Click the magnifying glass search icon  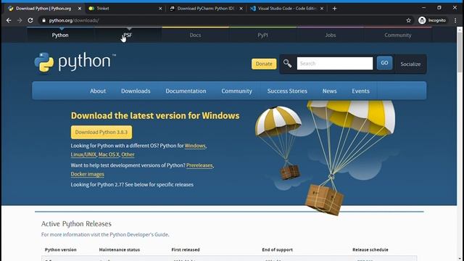coord(287,63)
